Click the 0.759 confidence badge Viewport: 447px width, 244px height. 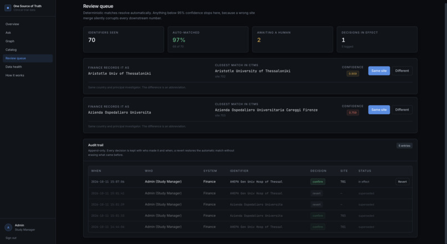(x=353, y=113)
